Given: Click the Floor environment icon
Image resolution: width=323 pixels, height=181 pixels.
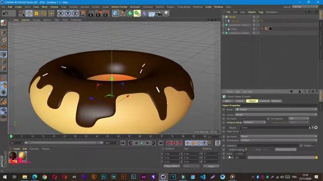Looking at the screenshot, I should point(151,14).
